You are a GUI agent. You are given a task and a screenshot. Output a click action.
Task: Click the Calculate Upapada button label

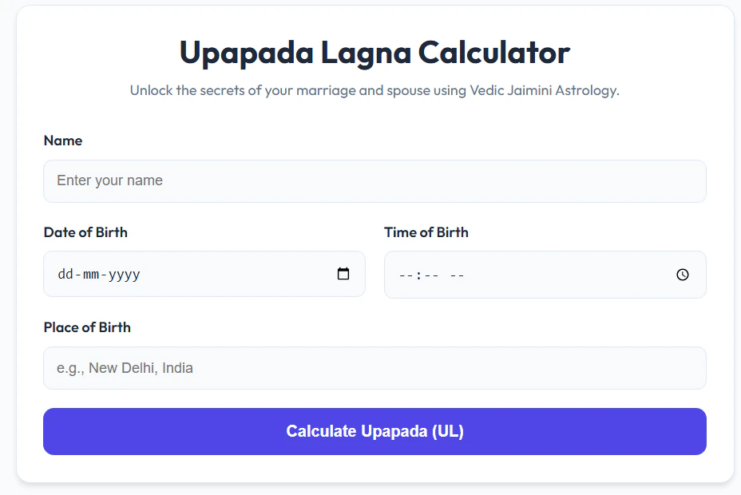tap(374, 431)
